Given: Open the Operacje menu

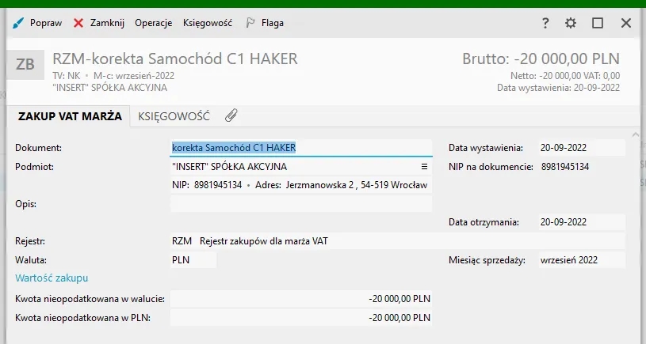Looking at the screenshot, I should (x=153, y=23).
